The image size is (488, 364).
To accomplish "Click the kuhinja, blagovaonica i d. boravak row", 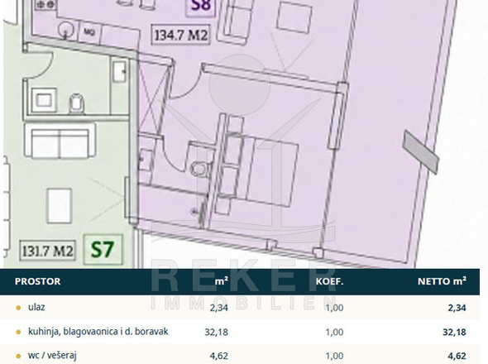I will point(240,332).
